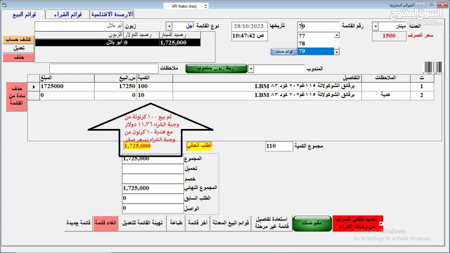Click the yellow الطلب الحالي value 1,725,000

tap(137, 146)
